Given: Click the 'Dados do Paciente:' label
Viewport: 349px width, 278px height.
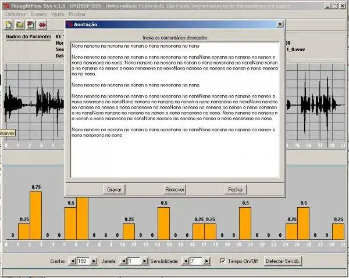Looking at the screenshot, I should [x=29, y=37].
